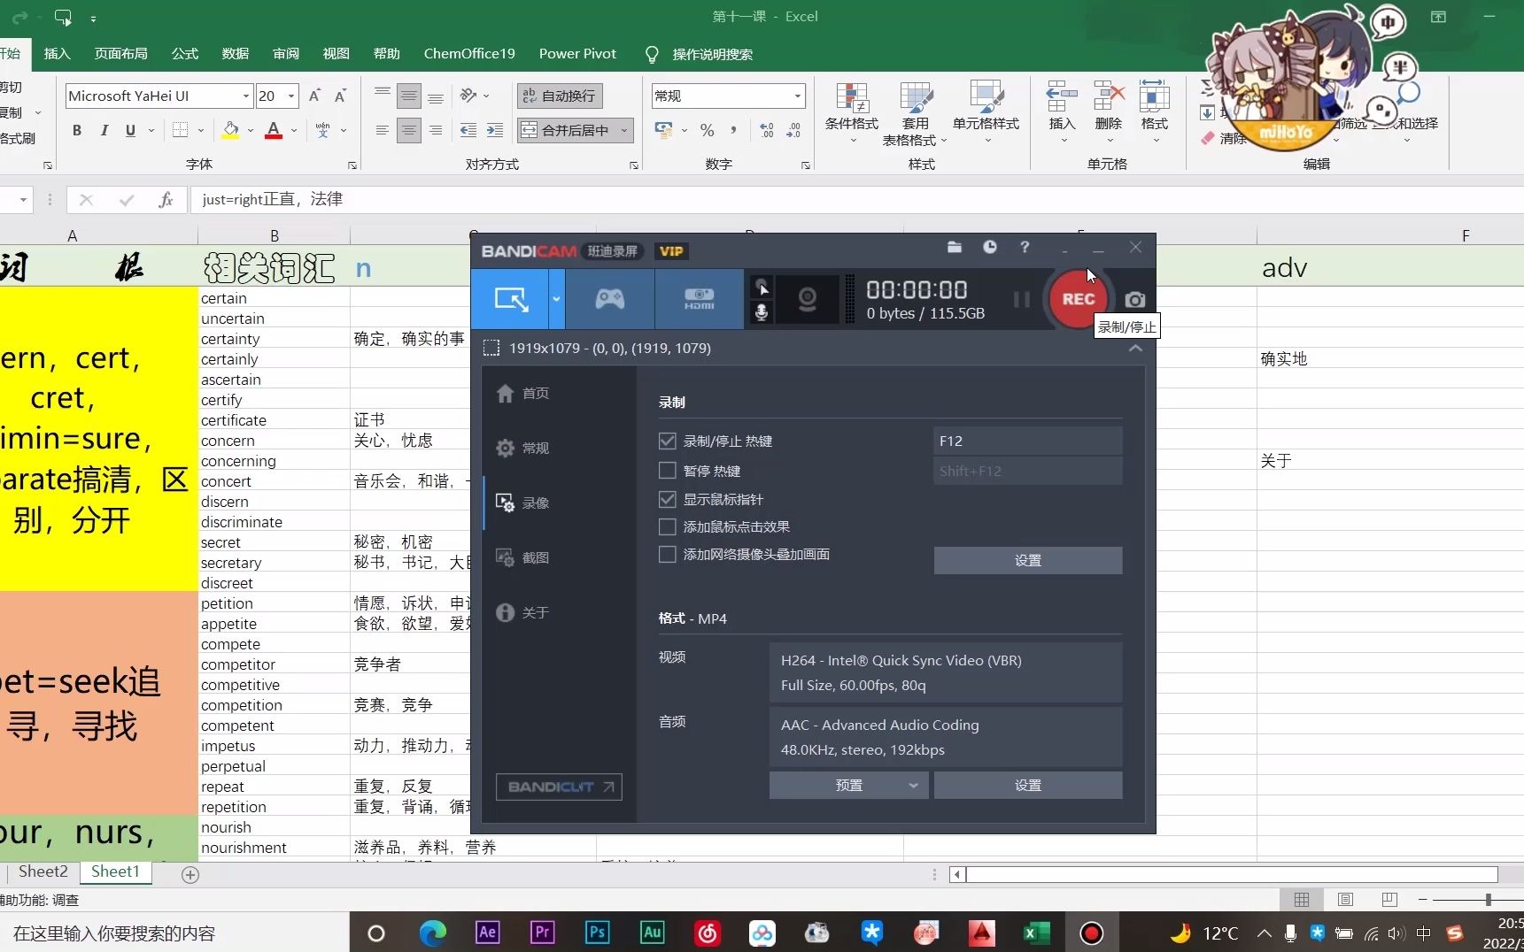Click Insert Function fx icon

point(166,200)
